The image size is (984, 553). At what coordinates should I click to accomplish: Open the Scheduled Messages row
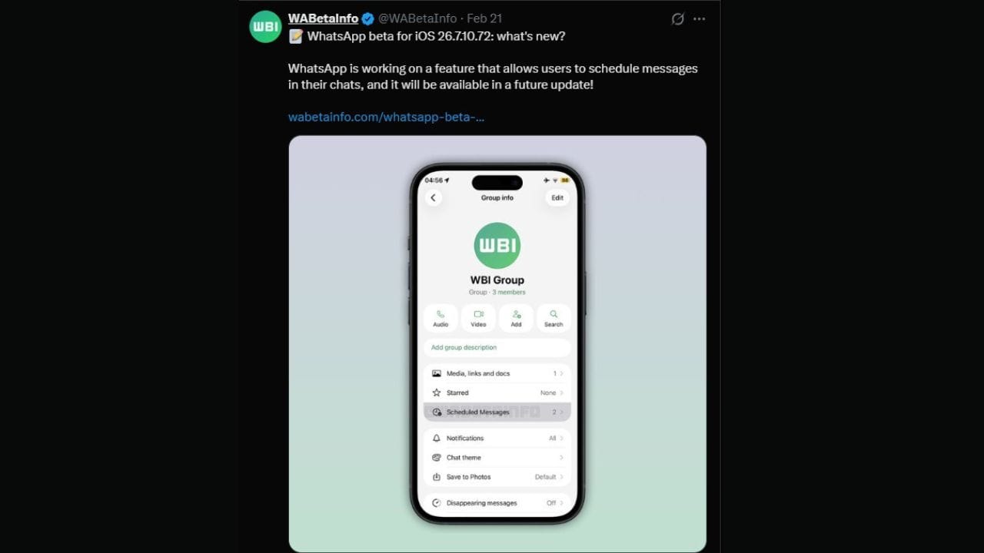497,412
